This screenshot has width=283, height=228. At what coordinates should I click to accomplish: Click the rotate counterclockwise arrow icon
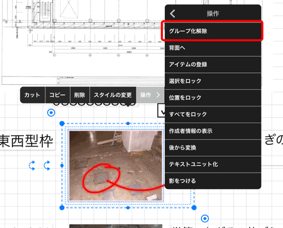point(32,166)
